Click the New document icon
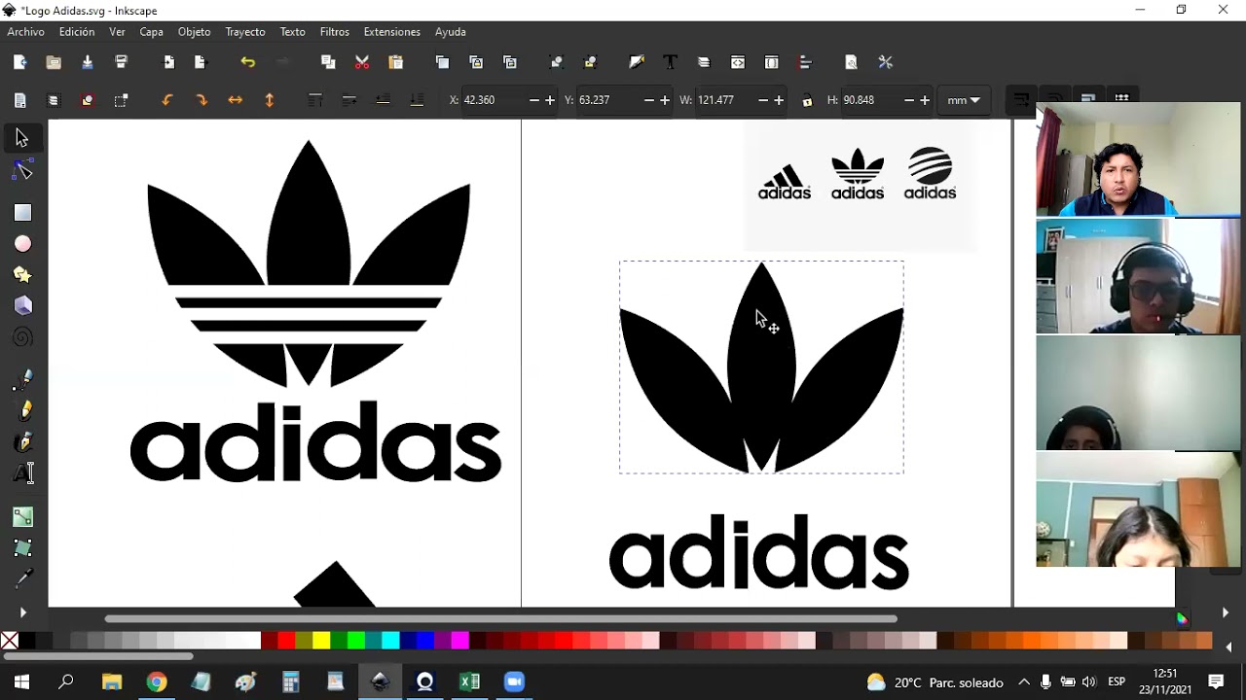Image resolution: width=1246 pixels, height=700 pixels. [20, 62]
